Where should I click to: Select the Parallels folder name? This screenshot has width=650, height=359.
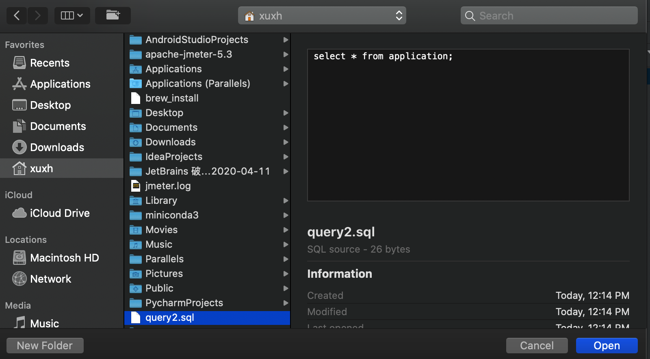(x=165, y=259)
